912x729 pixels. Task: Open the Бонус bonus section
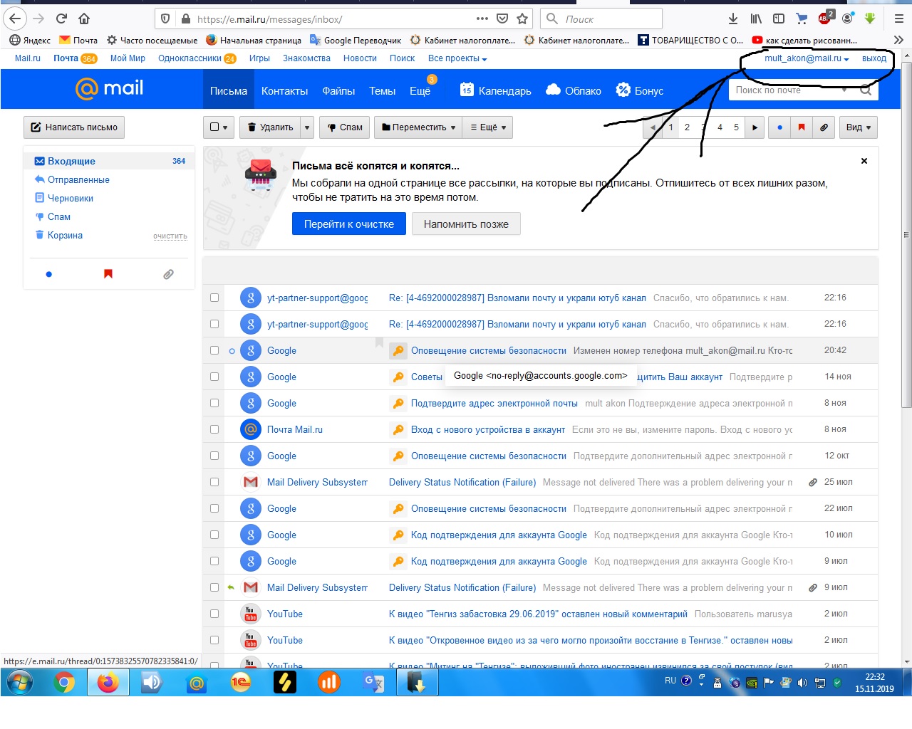coord(640,90)
